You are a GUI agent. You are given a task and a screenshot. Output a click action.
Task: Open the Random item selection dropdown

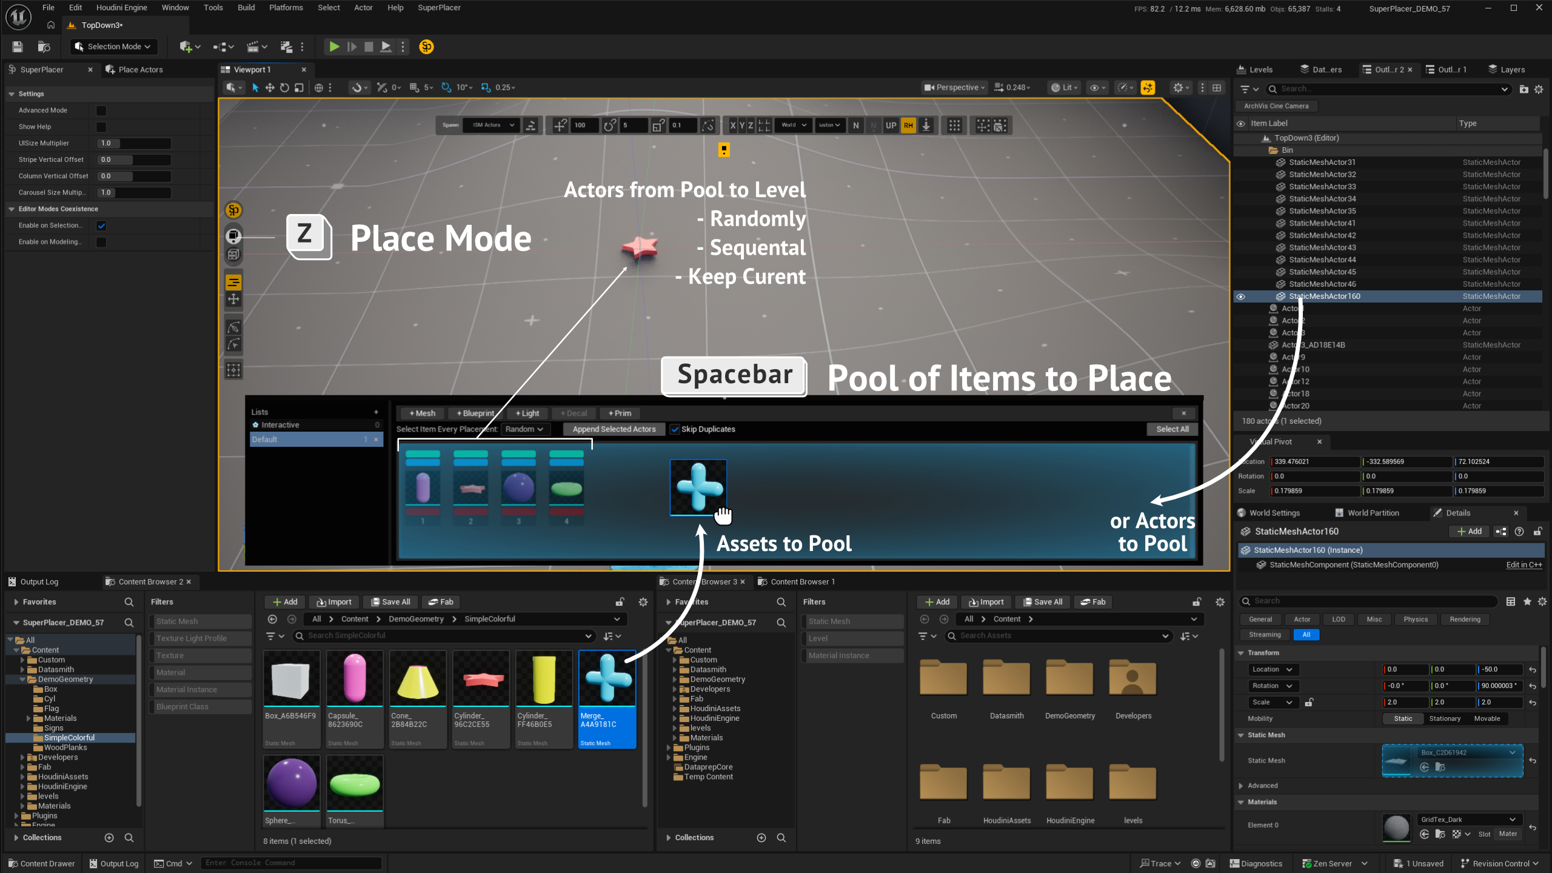tap(524, 429)
